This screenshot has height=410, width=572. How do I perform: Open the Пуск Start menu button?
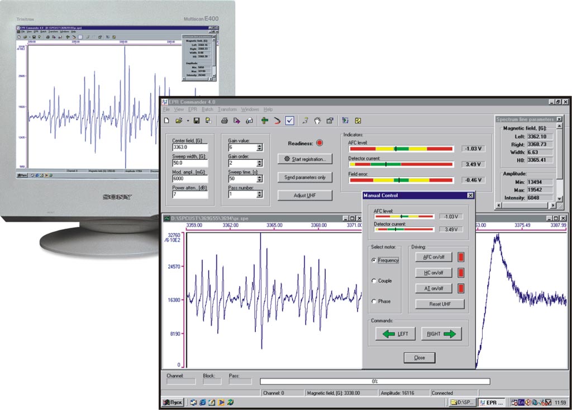[x=173, y=402]
